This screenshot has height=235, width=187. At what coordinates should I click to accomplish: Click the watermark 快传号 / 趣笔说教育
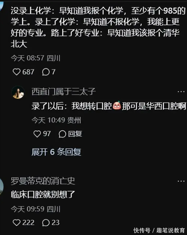click(x=159, y=230)
